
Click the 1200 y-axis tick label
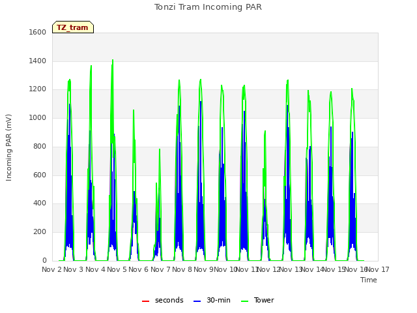tap(38, 89)
